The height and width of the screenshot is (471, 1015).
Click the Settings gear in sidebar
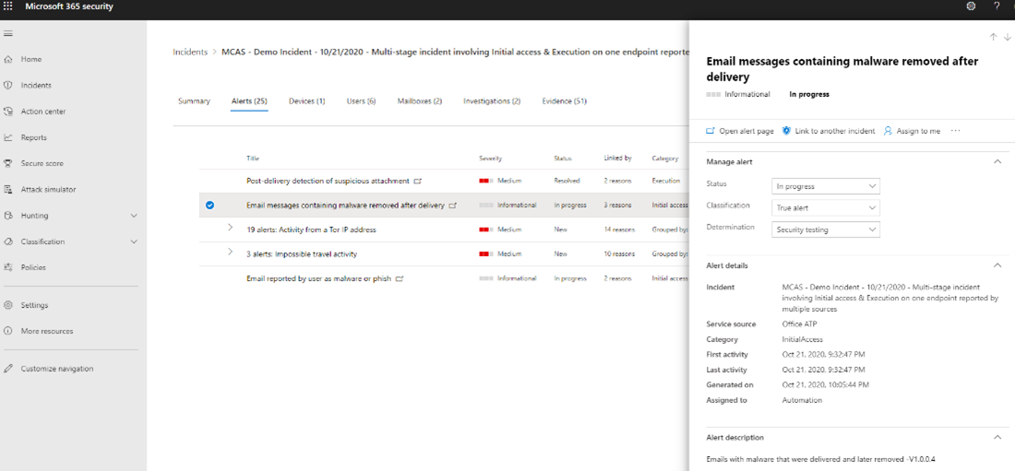tap(8, 305)
